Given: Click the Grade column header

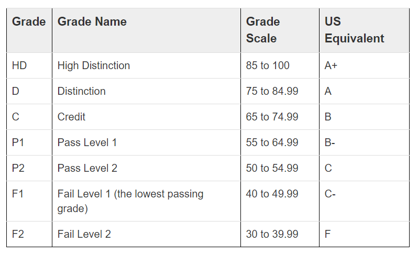Looking at the screenshot, I should (x=29, y=22).
